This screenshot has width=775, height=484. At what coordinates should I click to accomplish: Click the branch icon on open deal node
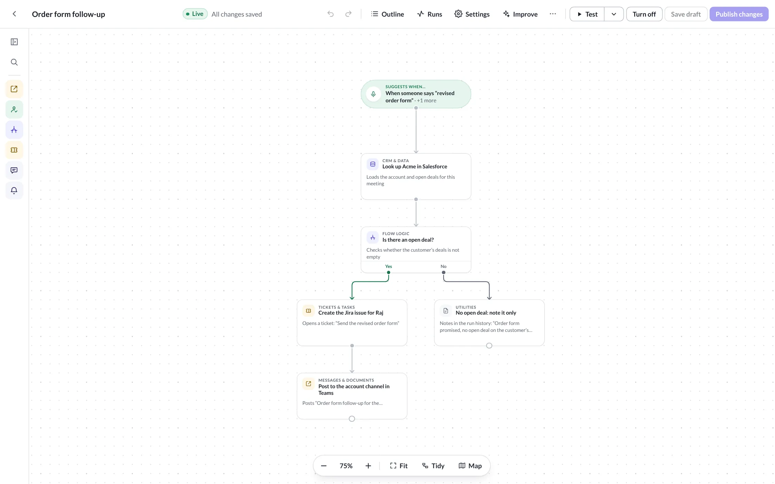tap(373, 238)
